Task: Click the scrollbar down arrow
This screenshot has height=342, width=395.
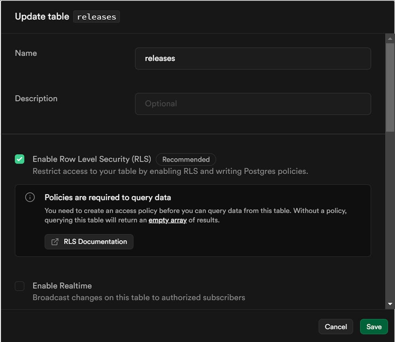Action: tap(390, 304)
